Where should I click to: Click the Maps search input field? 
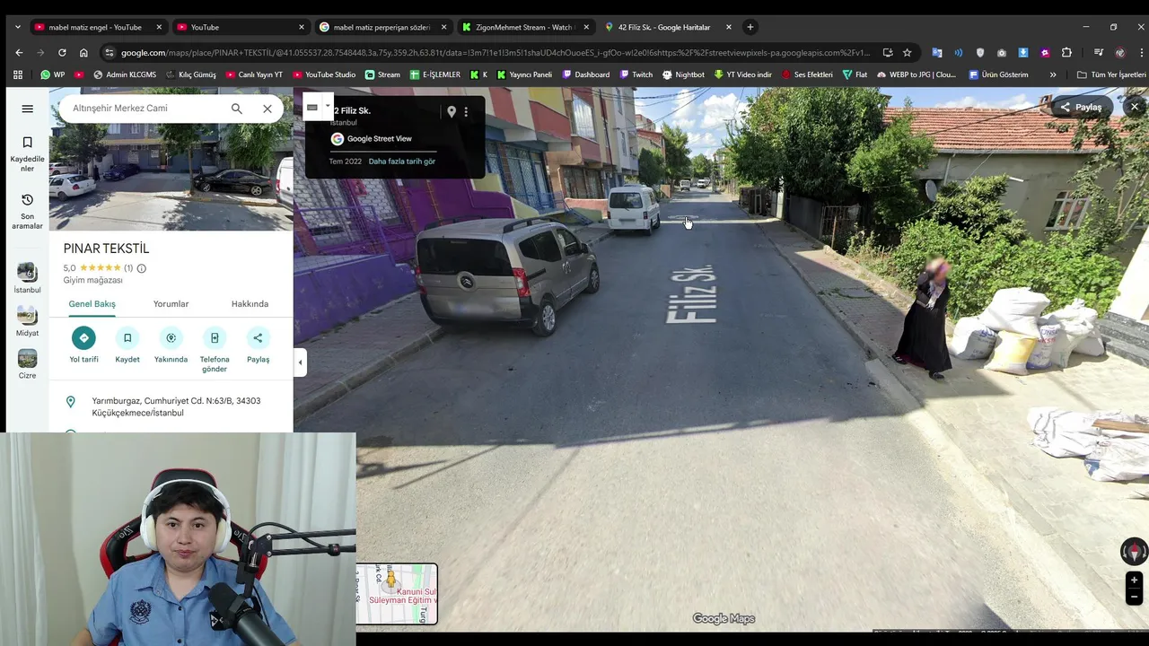click(144, 109)
